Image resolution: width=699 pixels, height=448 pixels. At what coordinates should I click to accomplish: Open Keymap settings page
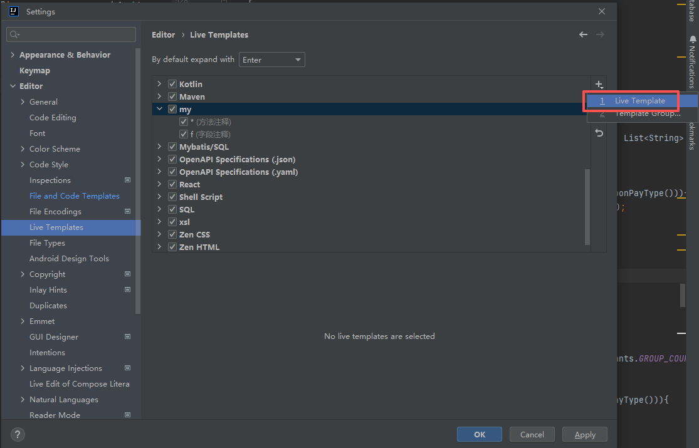[34, 70]
